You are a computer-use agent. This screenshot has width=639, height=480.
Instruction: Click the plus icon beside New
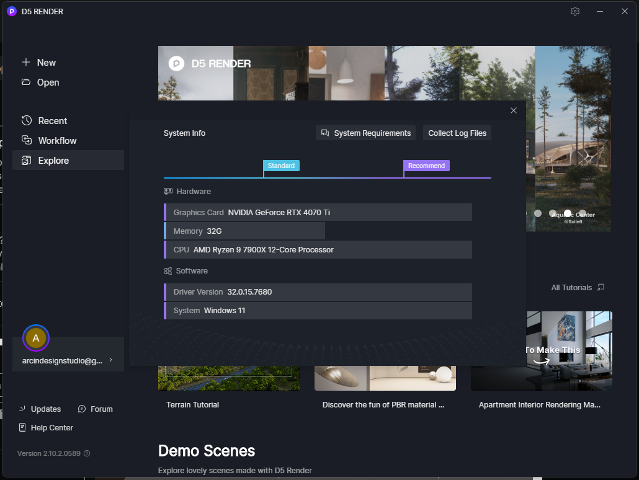26,62
